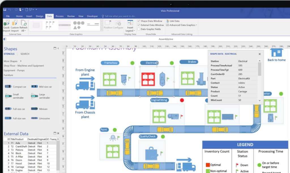Open the Developer ribbon tab
This screenshot has height=173, width=290.
pos(92,16)
